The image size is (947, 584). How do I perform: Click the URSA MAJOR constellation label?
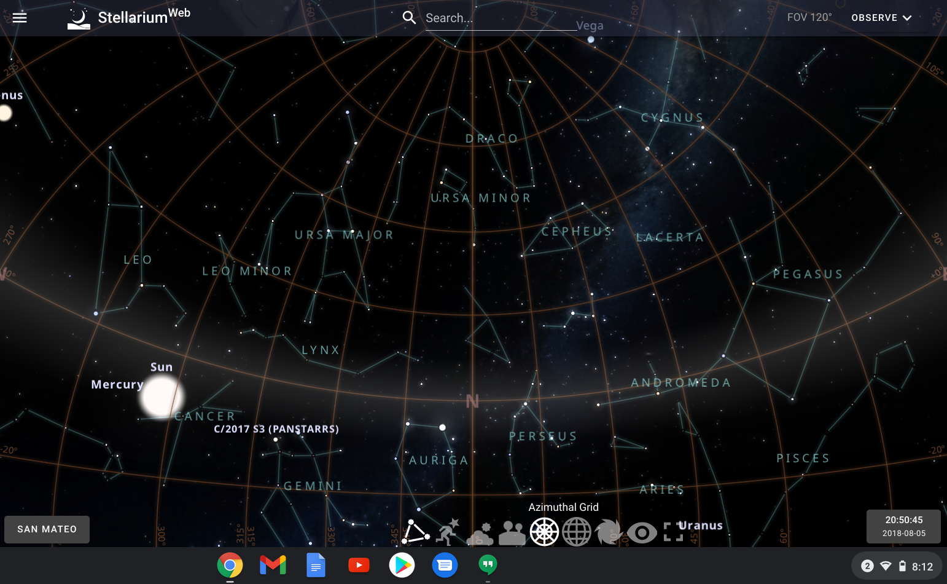coord(344,235)
